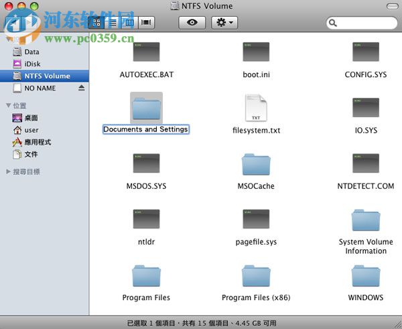Click the filesystem.txt name label
Image resolution: width=402 pixels, height=329 pixels.
(x=256, y=130)
